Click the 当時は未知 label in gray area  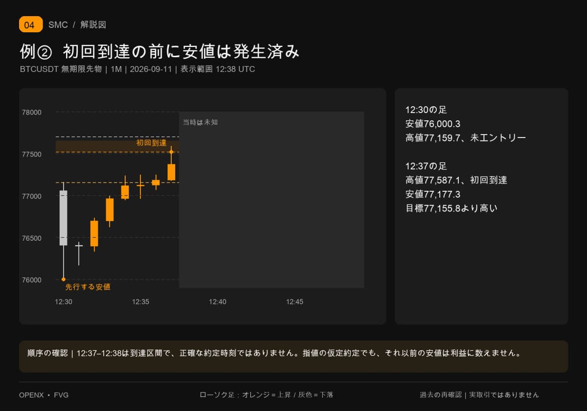(200, 122)
